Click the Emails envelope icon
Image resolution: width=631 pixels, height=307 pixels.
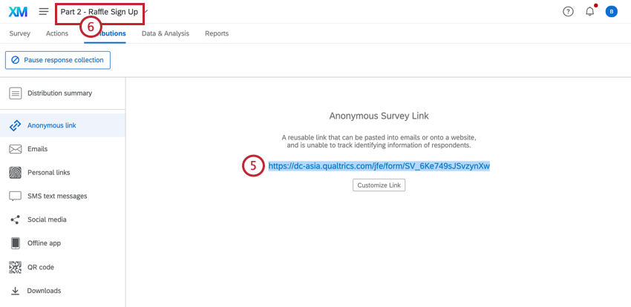[15, 149]
